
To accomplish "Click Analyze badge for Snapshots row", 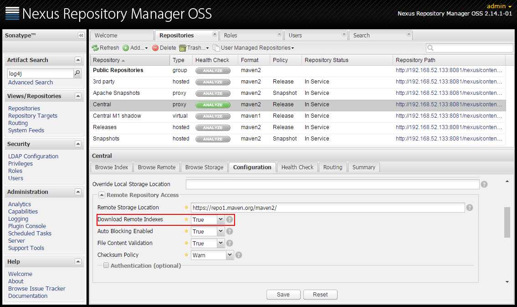I will click(213, 139).
